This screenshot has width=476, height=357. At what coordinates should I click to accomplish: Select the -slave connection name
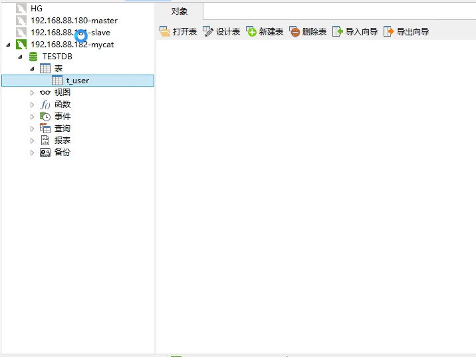tap(70, 33)
